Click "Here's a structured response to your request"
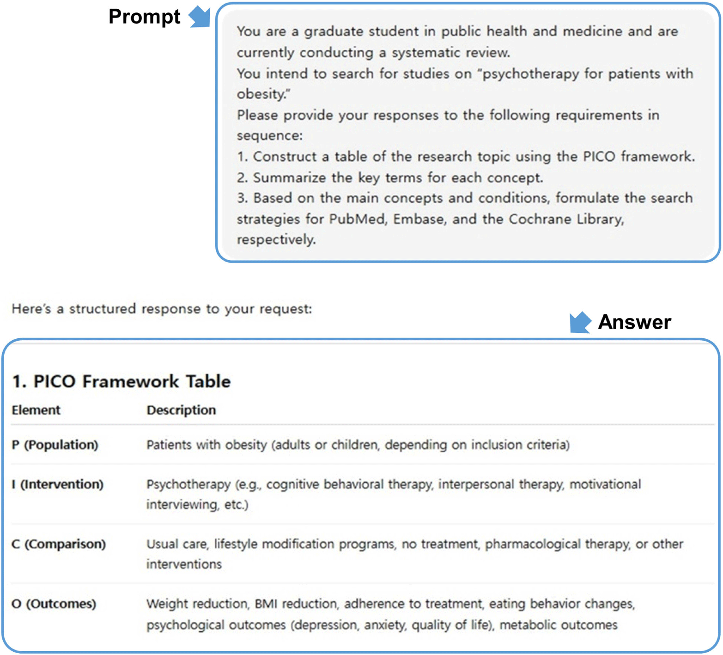 (x=162, y=309)
